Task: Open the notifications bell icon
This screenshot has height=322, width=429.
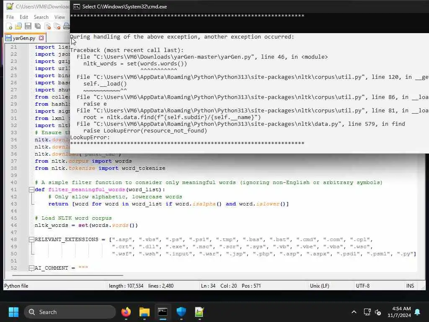Action: pos(418,312)
